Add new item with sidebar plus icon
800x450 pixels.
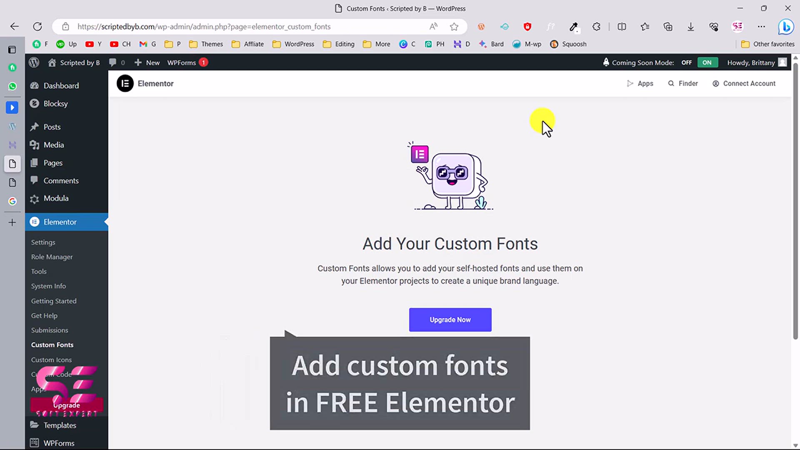click(x=12, y=222)
